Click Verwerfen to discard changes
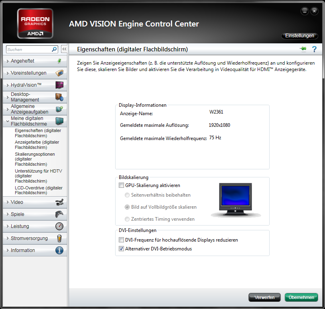The width and height of the screenshot is (325, 309). [264, 297]
